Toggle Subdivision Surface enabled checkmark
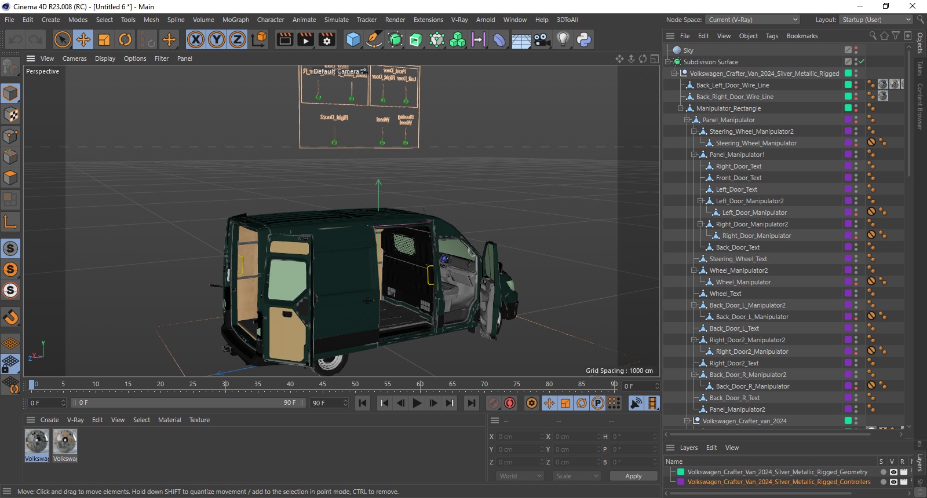Screen dimensions: 927x498 tap(862, 61)
